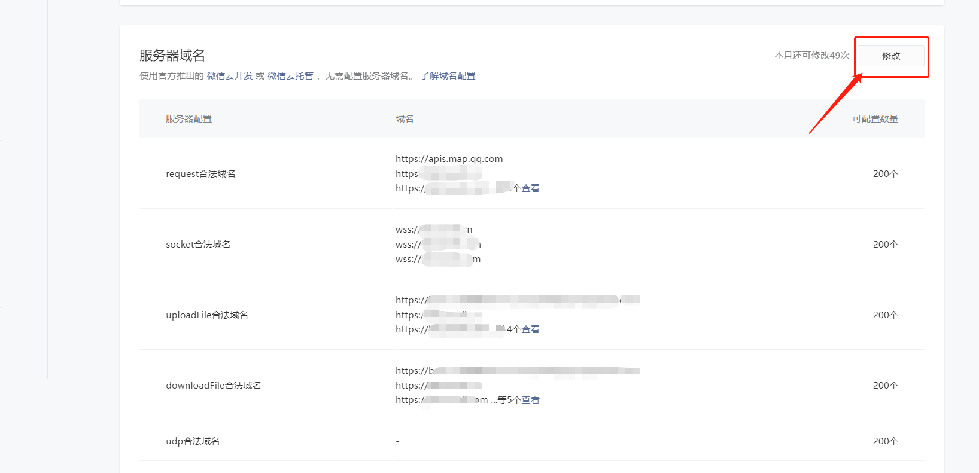Image resolution: width=979 pixels, height=473 pixels.
Task: Open the 微信云开发 link
Action: pos(230,76)
